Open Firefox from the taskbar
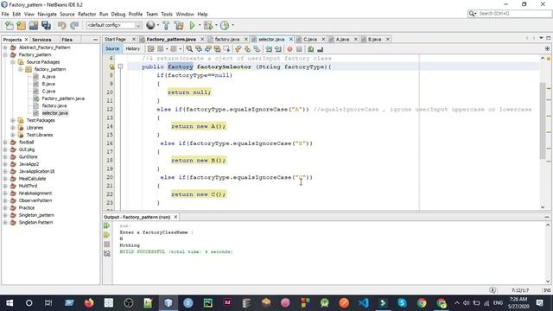The width and height of the screenshot is (553, 311). point(89,302)
